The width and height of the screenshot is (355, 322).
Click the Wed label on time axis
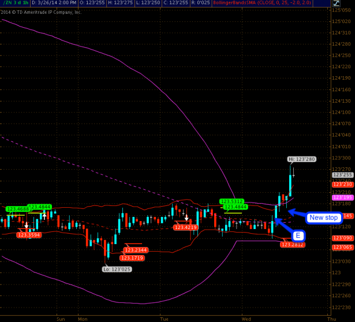[x=246, y=319]
